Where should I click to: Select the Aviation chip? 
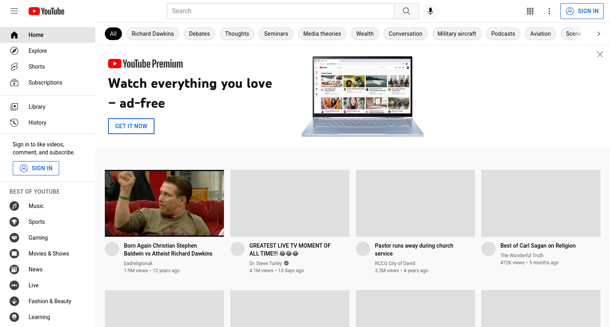541,34
